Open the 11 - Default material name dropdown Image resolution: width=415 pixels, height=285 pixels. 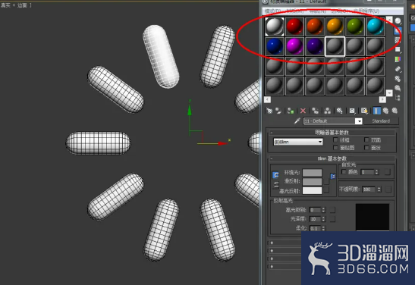coord(359,121)
